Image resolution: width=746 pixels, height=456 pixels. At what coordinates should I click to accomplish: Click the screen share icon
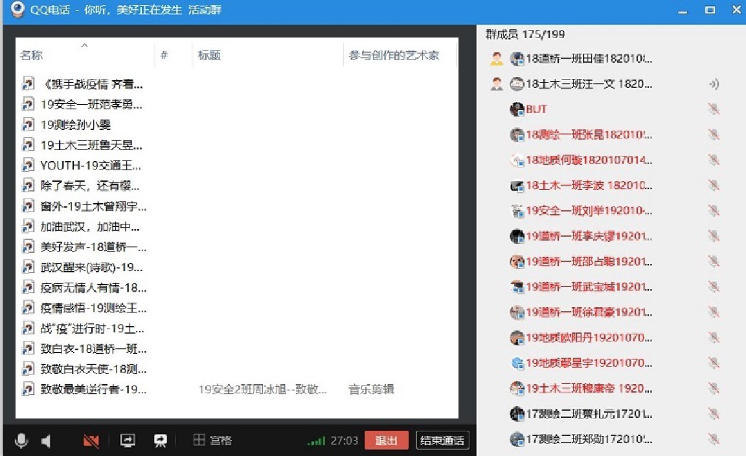point(128,440)
